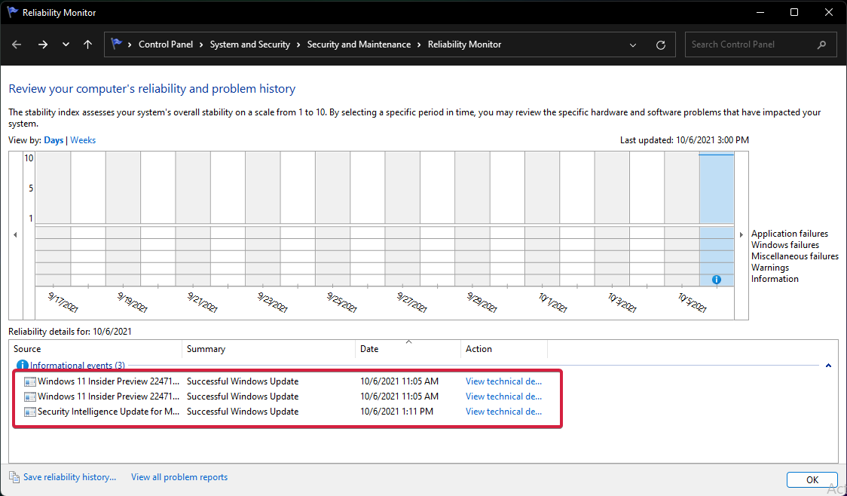This screenshot has height=496, width=847.
Task: View technical details for Security Intelligence Update
Action: 503,412
